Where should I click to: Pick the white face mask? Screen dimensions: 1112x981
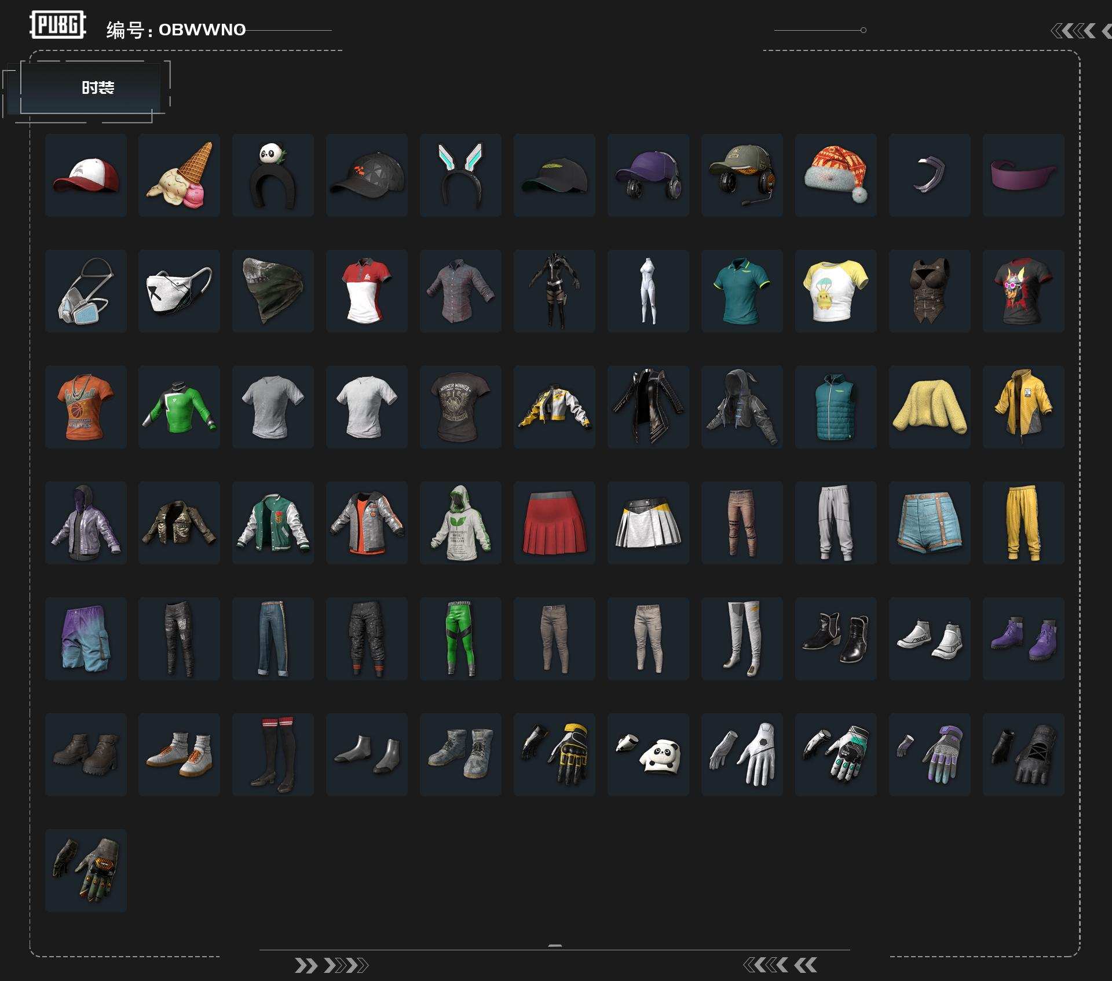pos(179,291)
